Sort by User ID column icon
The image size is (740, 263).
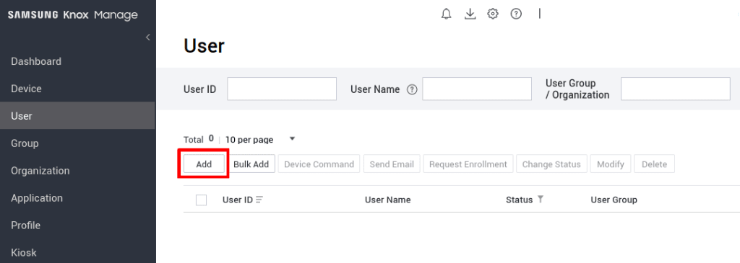pyautogui.click(x=259, y=200)
